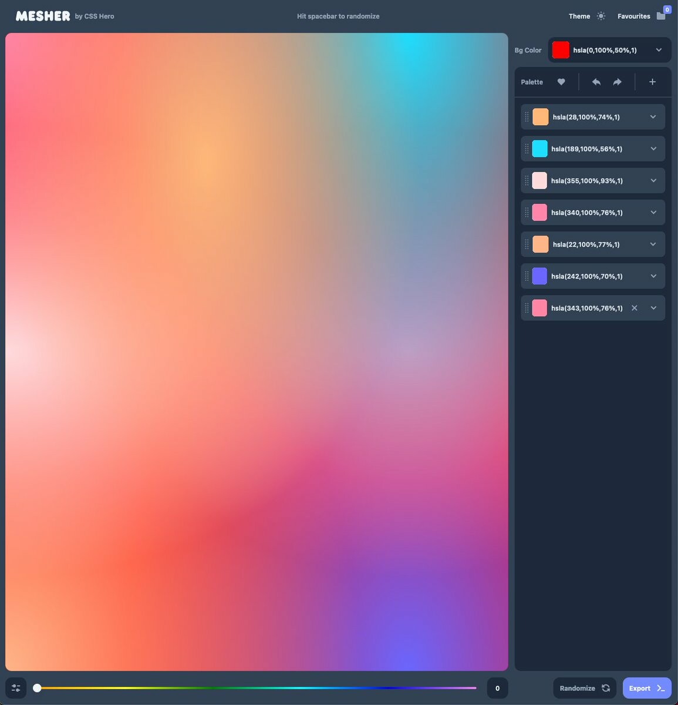678x705 pixels.
Task: Click the red Bg Color swatch
Action: [561, 50]
